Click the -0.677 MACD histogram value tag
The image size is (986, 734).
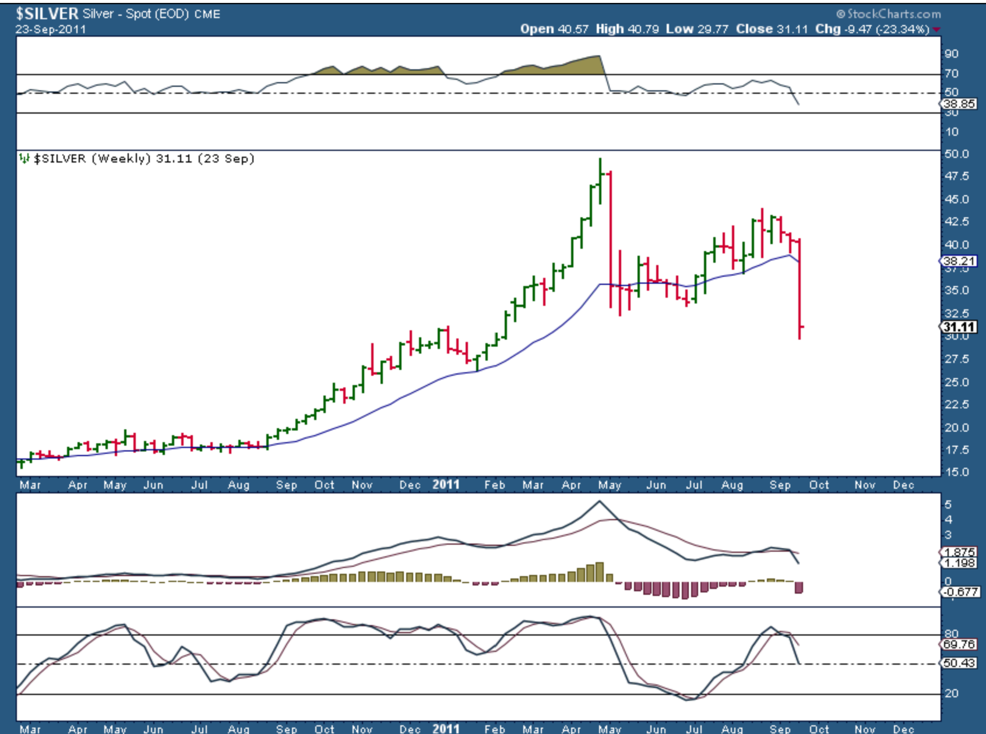pos(959,592)
